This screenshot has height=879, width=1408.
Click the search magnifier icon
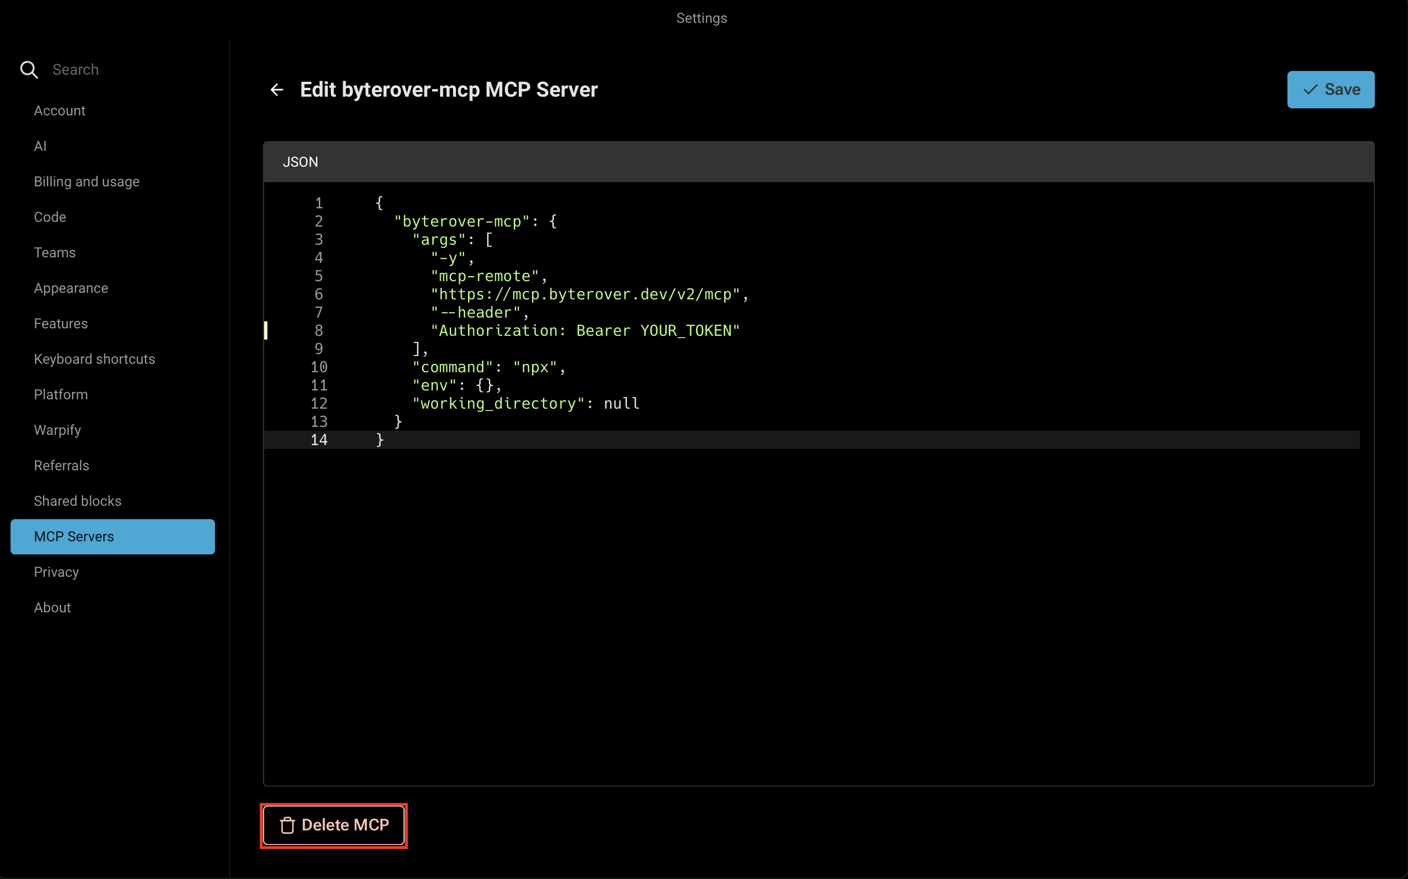29,70
